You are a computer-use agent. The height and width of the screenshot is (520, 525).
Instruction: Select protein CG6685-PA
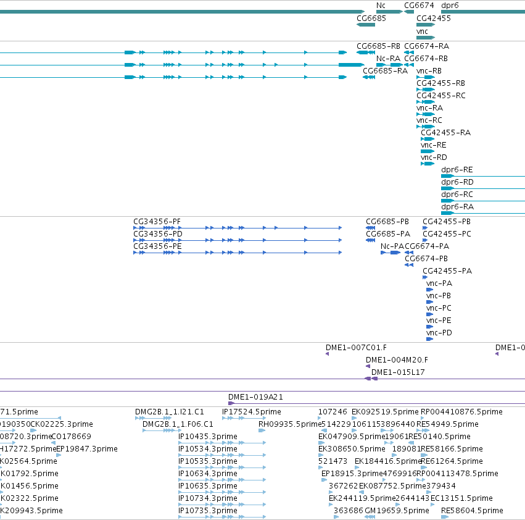pos(388,234)
